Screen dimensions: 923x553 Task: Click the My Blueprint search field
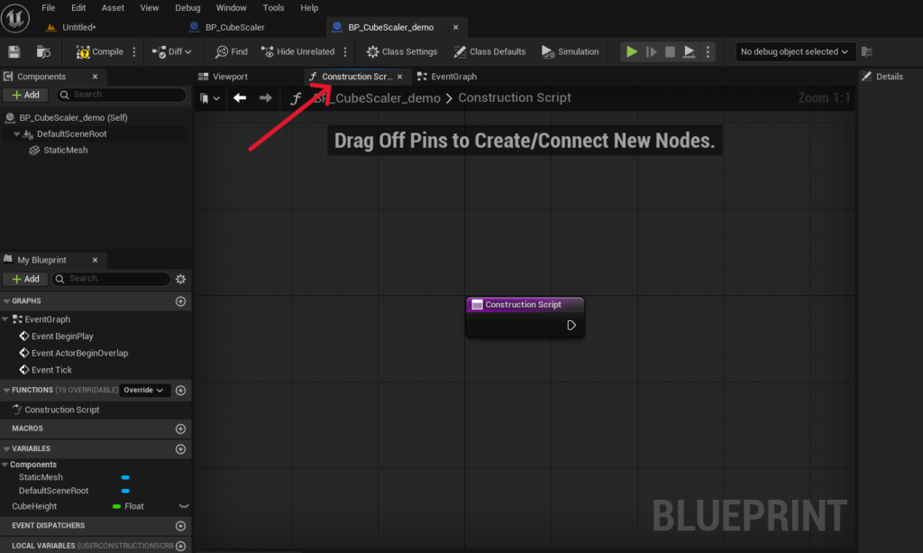111,279
